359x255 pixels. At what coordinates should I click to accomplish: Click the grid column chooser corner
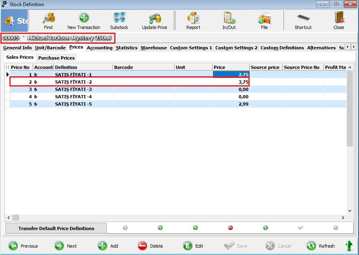[x=7, y=67]
